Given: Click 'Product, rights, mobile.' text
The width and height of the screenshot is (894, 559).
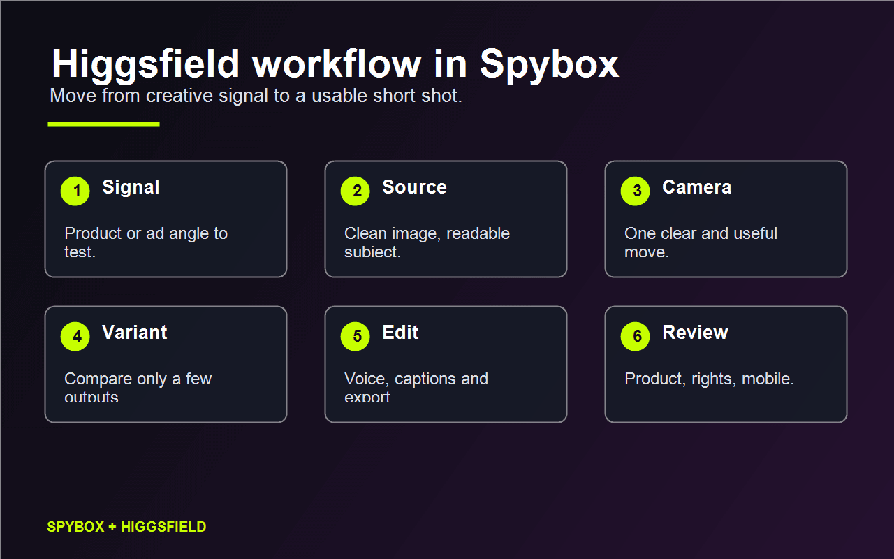Looking at the screenshot, I should [x=709, y=379].
